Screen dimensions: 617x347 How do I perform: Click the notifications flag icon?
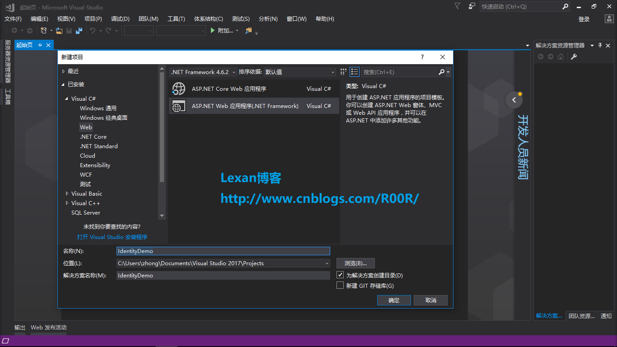pyautogui.click(x=458, y=6)
